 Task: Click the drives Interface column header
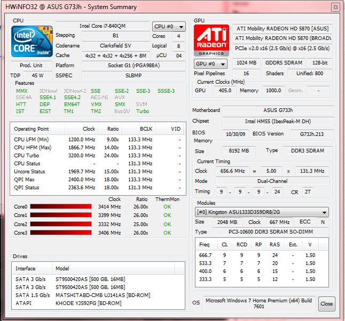tap(32, 269)
